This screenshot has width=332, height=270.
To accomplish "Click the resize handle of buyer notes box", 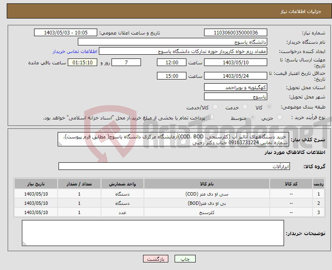I will tap(24, 244).
